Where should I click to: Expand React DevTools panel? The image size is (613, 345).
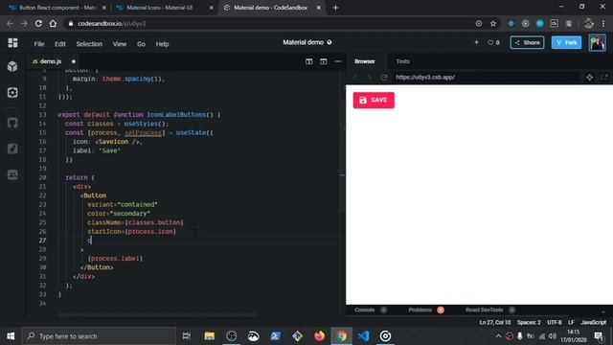click(x=485, y=310)
